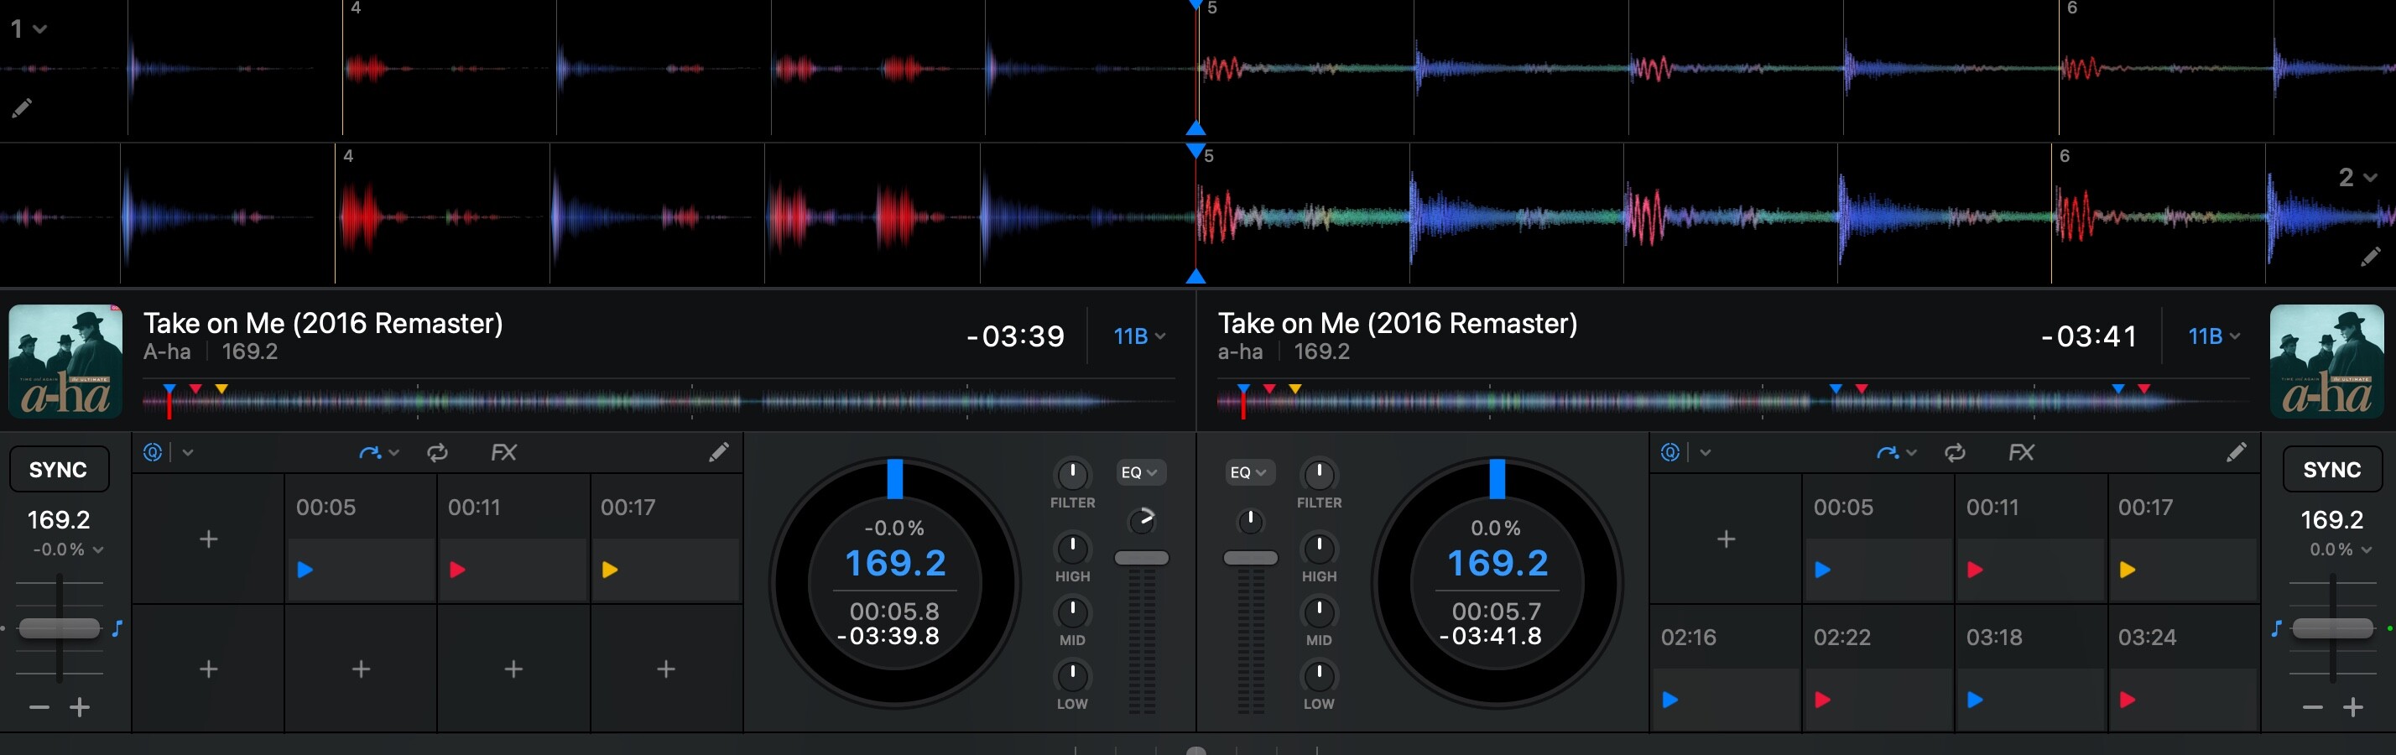Click the edit cue pencil icon on deck 1
The height and width of the screenshot is (755, 2396).
point(718,452)
